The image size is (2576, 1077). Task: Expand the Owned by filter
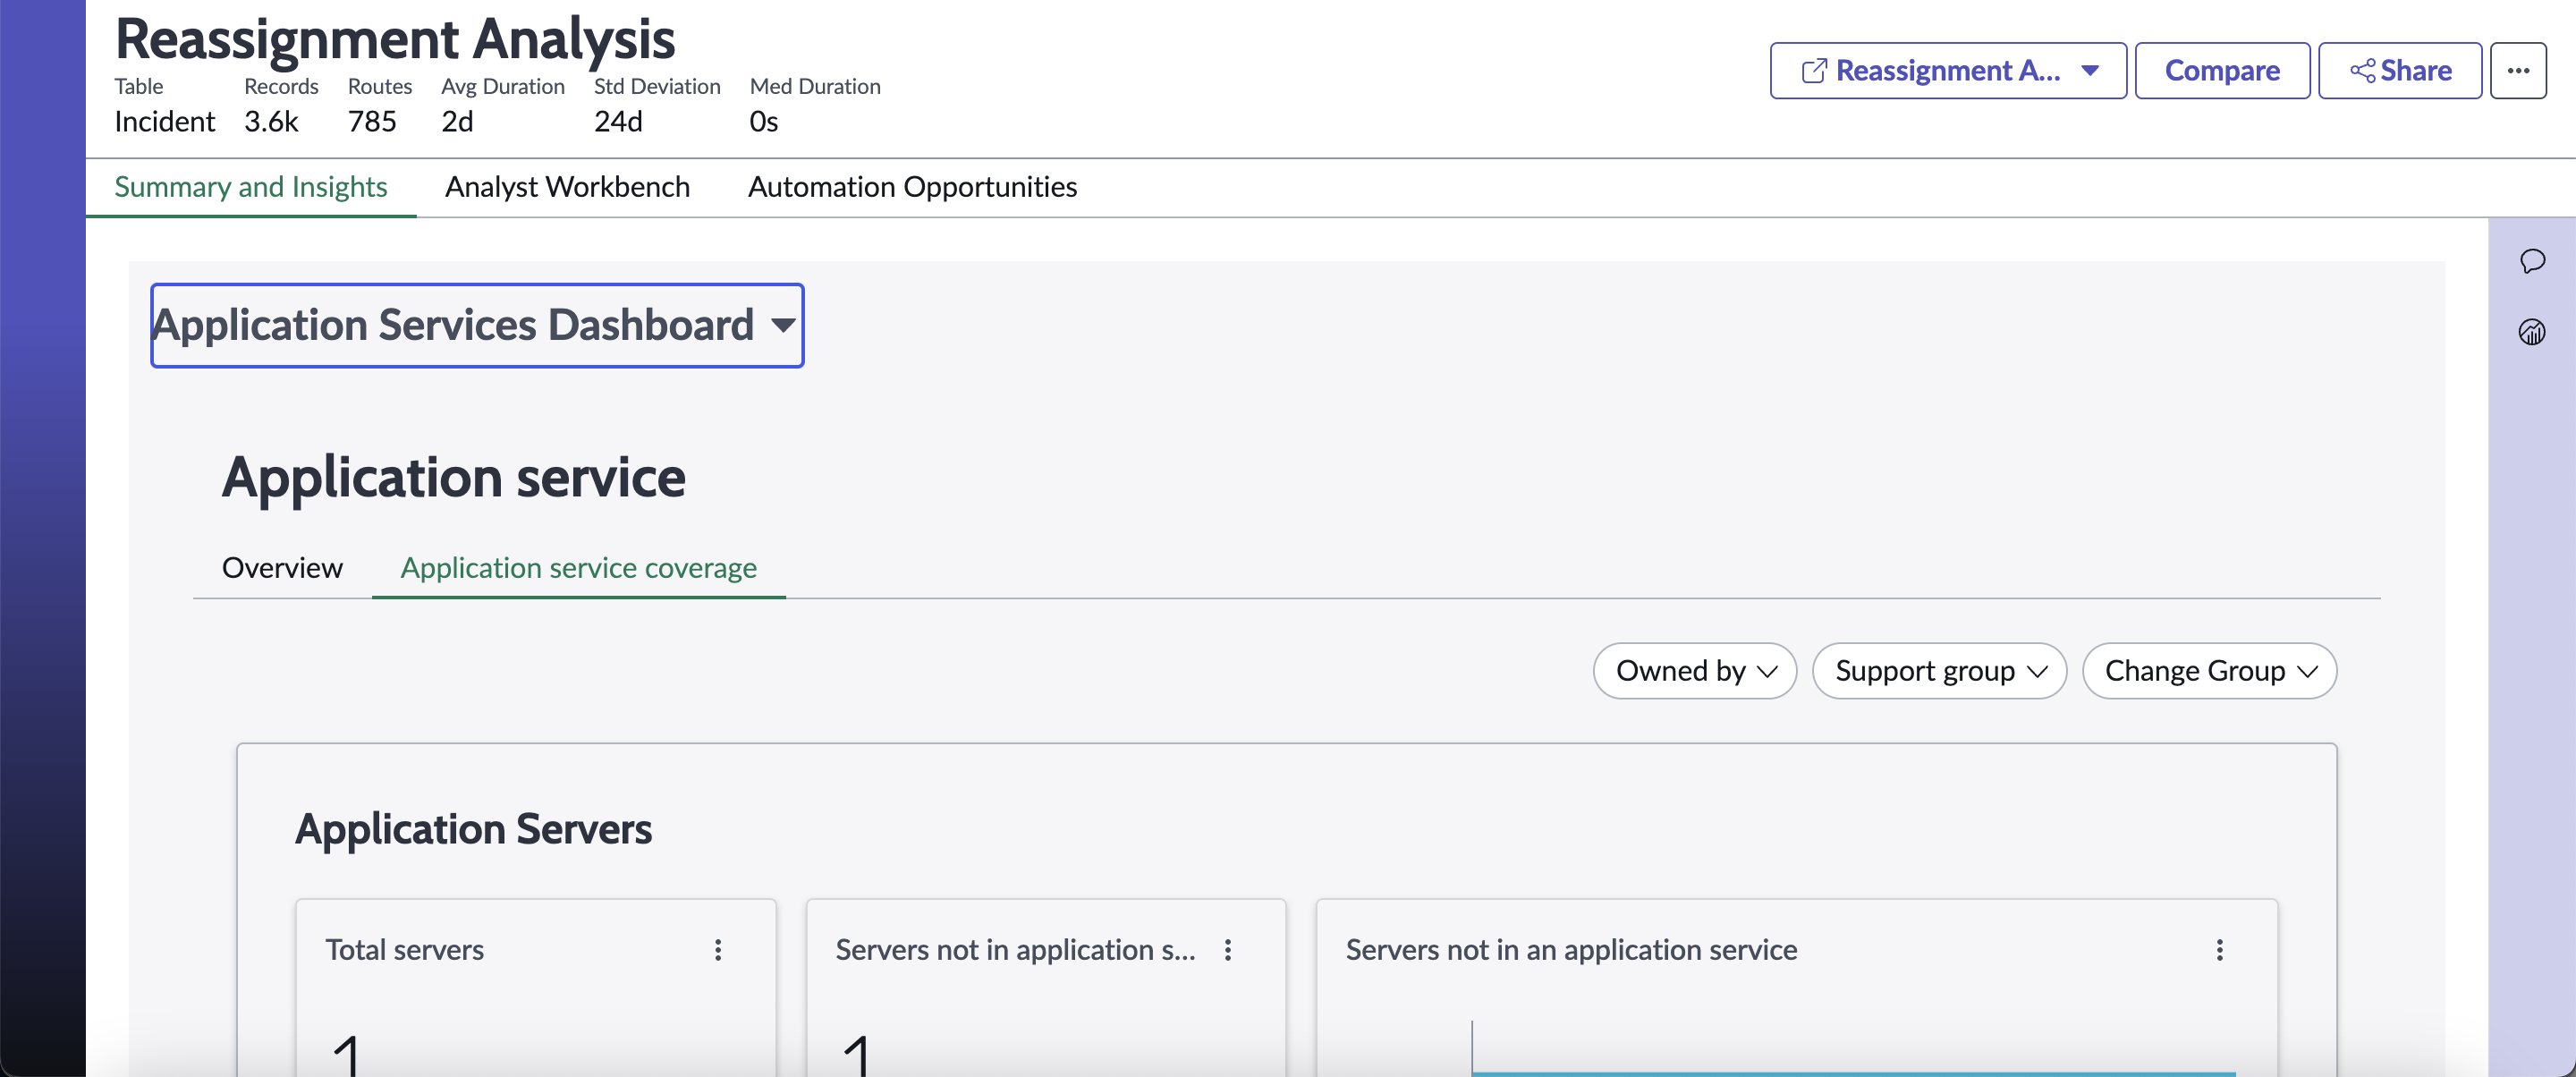pos(1695,671)
